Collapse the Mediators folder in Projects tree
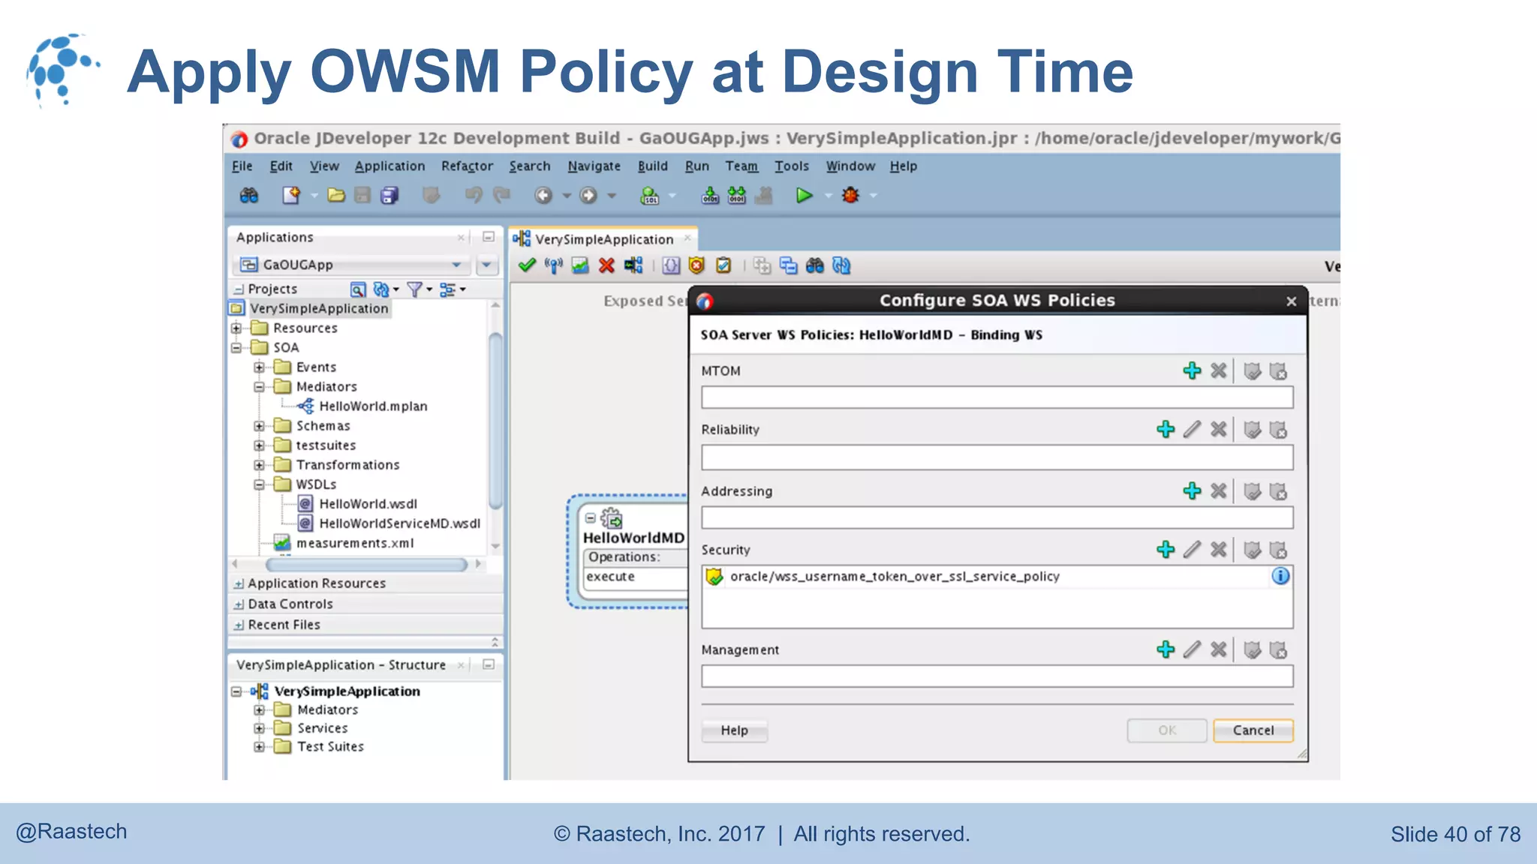 259,386
